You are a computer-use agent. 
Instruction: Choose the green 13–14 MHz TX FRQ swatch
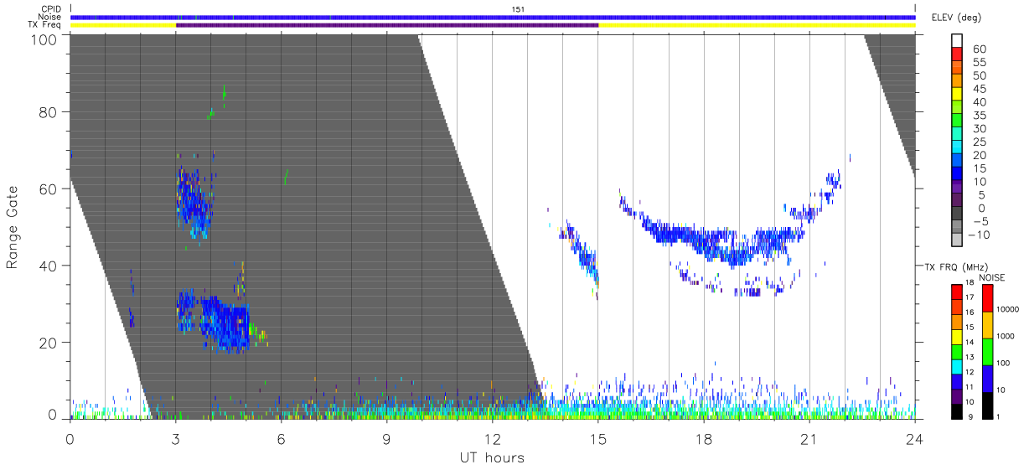pos(957,351)
